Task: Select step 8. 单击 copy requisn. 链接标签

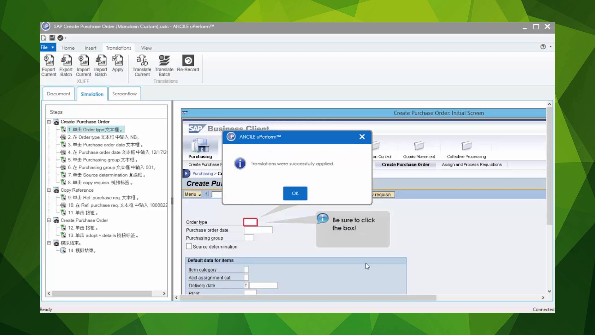Action: (x=100, y=182)
